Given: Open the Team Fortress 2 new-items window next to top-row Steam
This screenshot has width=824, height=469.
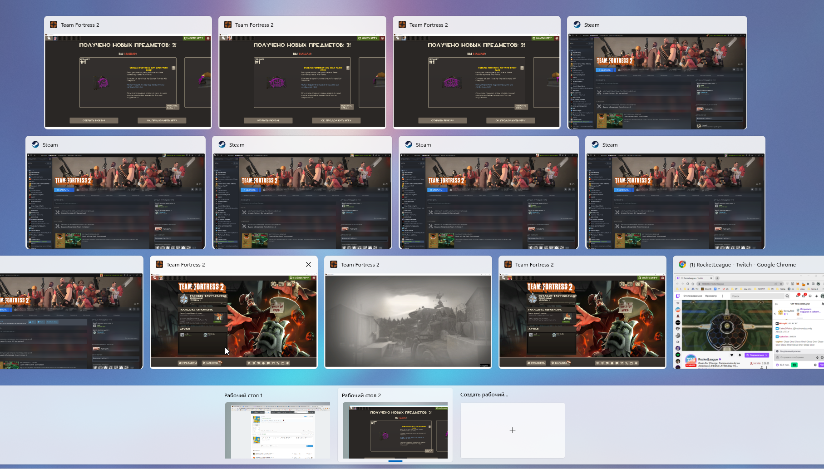Looking at the screenshot, I should [x=477, y=81].
